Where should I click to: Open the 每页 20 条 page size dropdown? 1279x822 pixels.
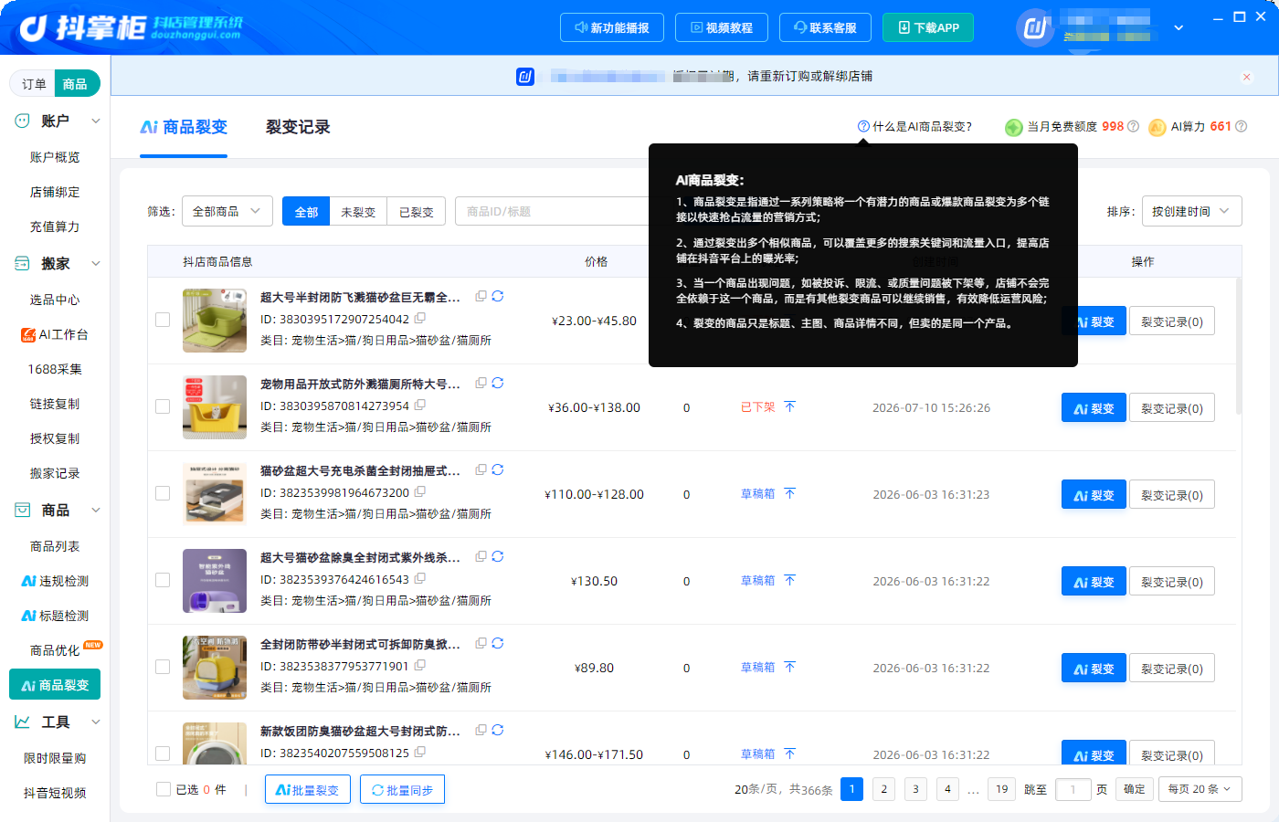(x=1200, y=789)
